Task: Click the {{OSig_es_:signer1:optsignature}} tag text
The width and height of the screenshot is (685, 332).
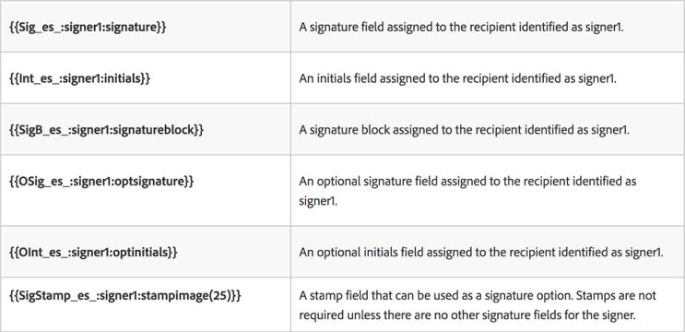Action: click(101, 181)
